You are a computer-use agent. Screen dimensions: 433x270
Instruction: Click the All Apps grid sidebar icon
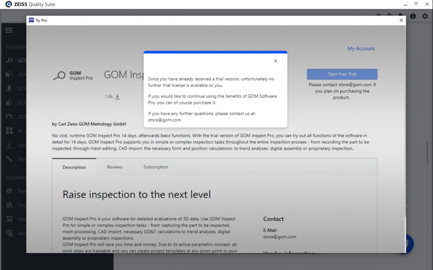pos(9,131)
